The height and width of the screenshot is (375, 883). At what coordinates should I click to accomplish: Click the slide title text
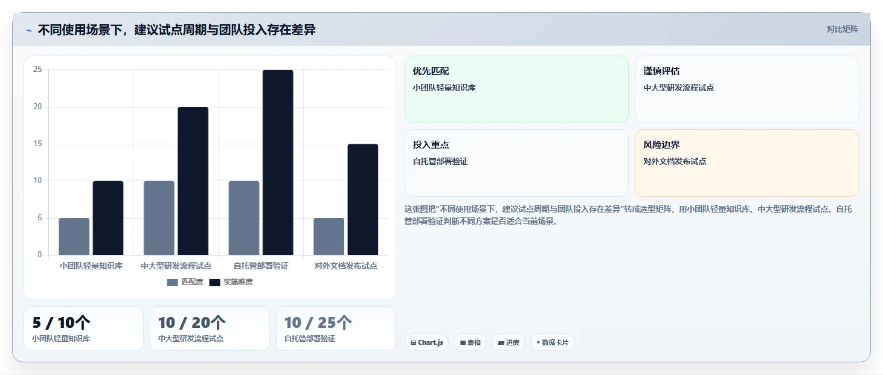click(x=176, y=30)
